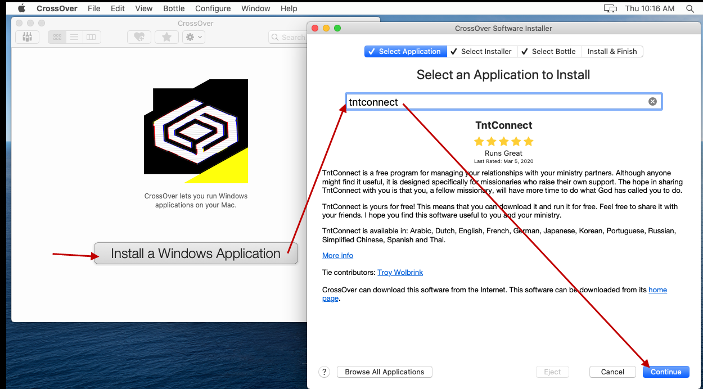Open the Configure menu

[213, 8]
